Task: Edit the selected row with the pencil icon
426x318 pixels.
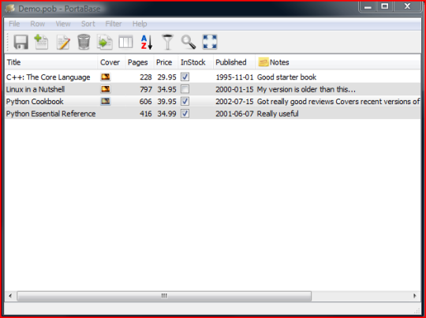Action: pos(63,43)
